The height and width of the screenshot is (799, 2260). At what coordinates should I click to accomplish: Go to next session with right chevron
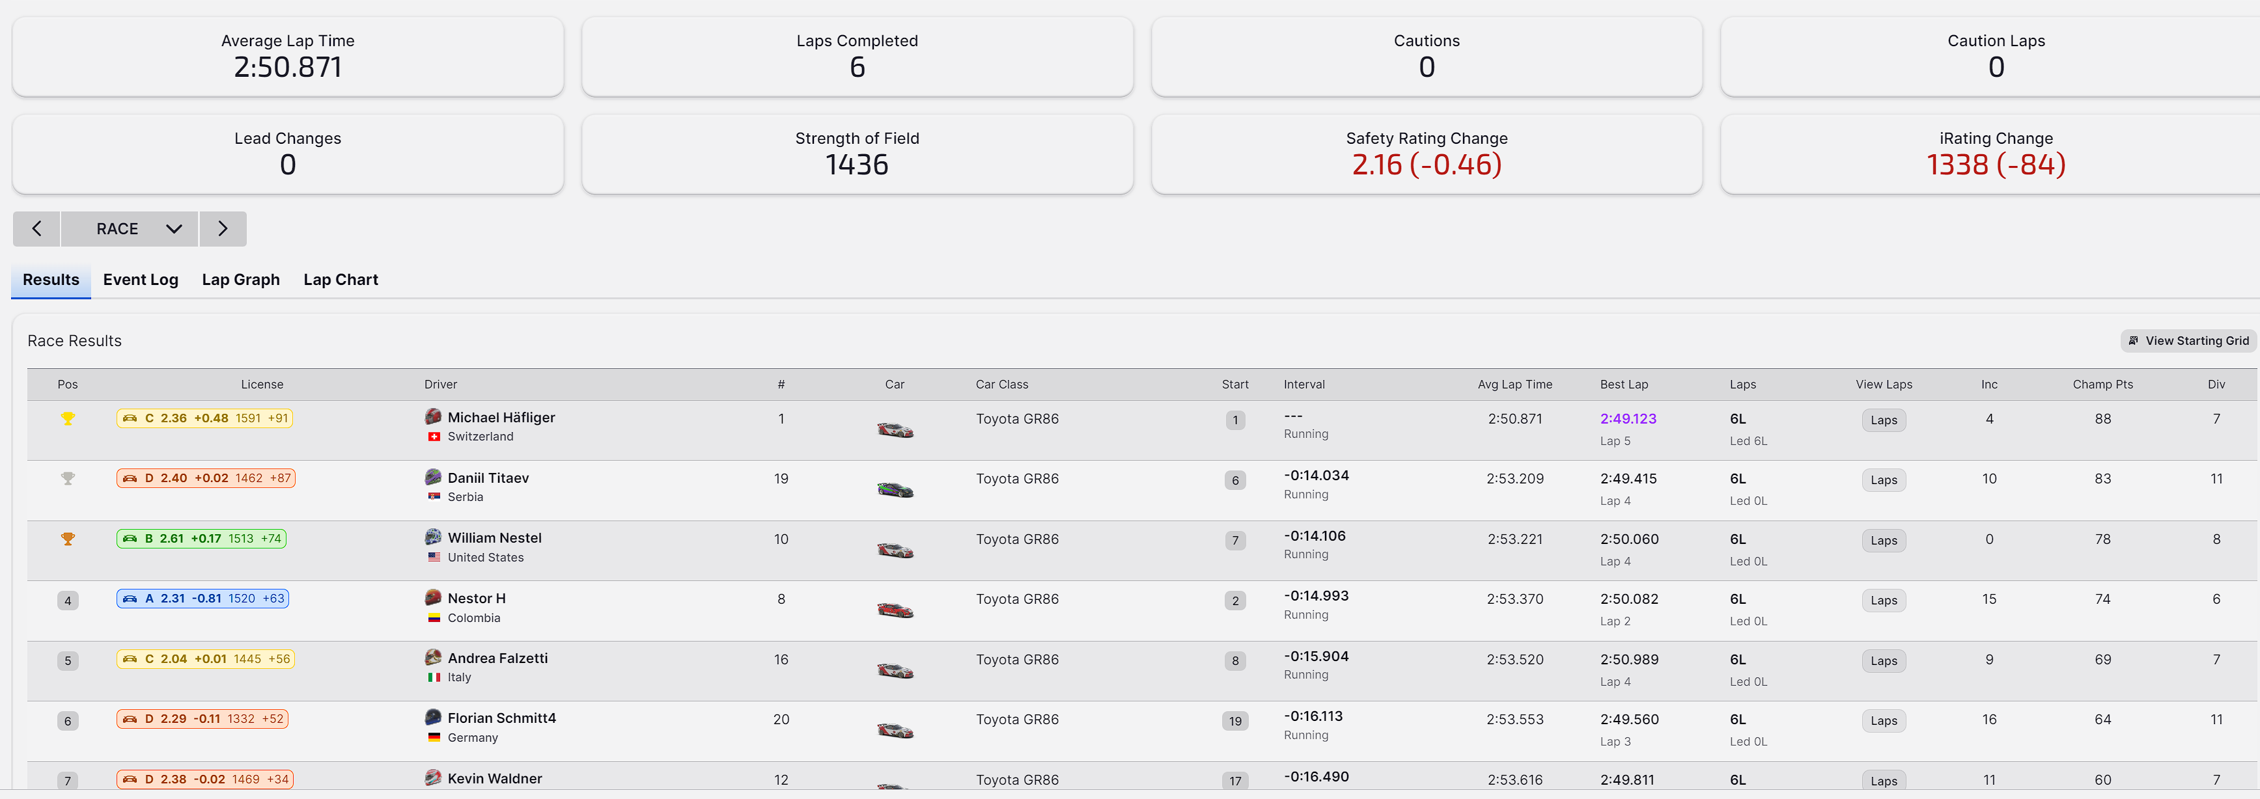(x=223, y=229)
